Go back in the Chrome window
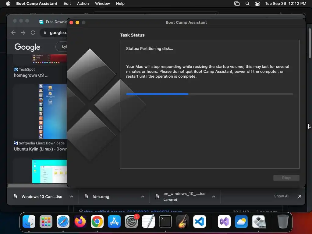 [x=13, y=33]
